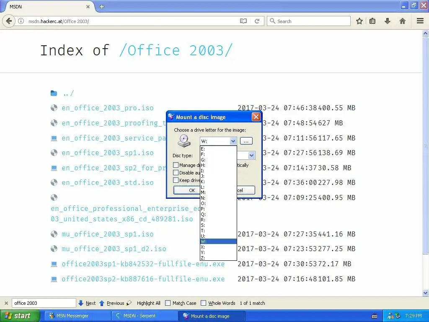
Task: Click the address bar URL
Action: (59, 21)
